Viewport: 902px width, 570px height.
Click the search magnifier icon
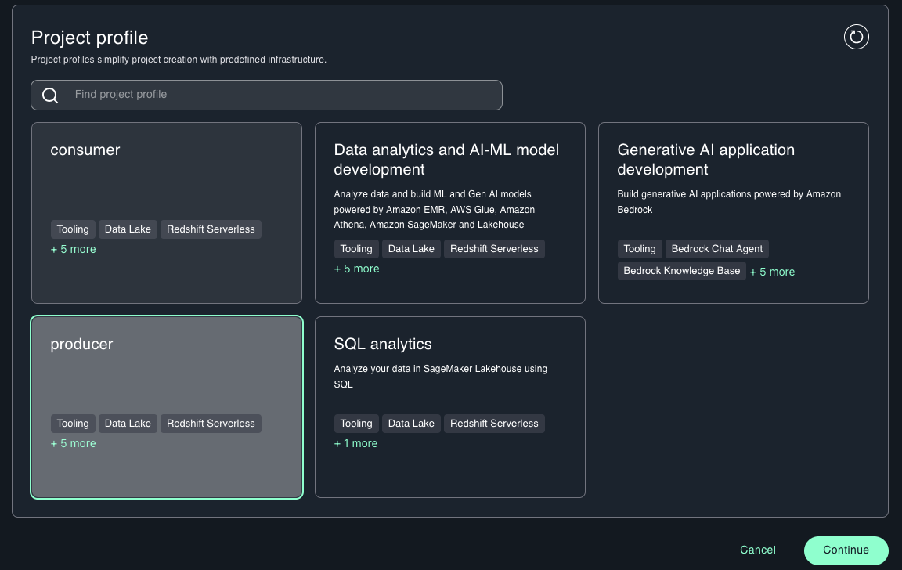click(x=50, y=96)
